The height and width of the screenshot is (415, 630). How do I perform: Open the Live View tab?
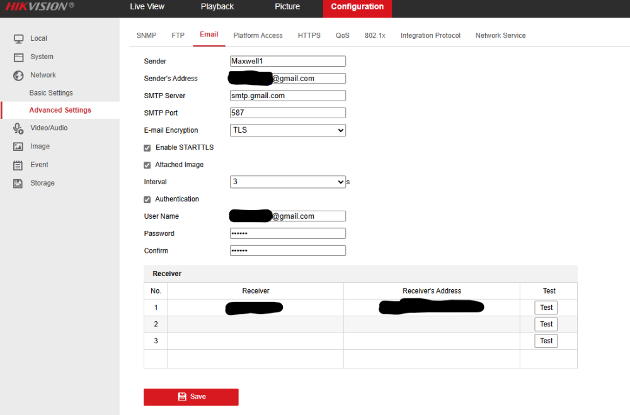point(147,6)
